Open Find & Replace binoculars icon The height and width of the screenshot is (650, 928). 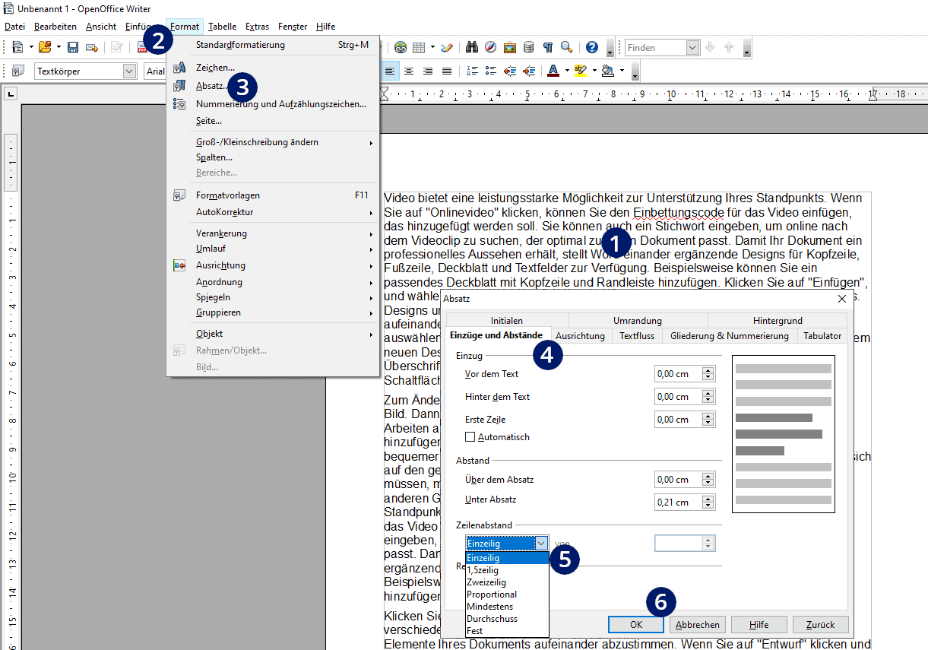[x=472, y=47]
